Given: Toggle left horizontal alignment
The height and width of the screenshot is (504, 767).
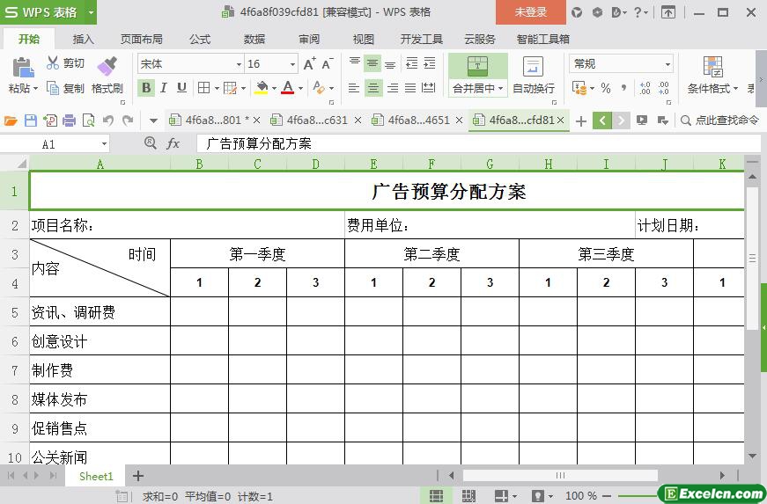Looking at the screenshot, I should tap(354, 88).
